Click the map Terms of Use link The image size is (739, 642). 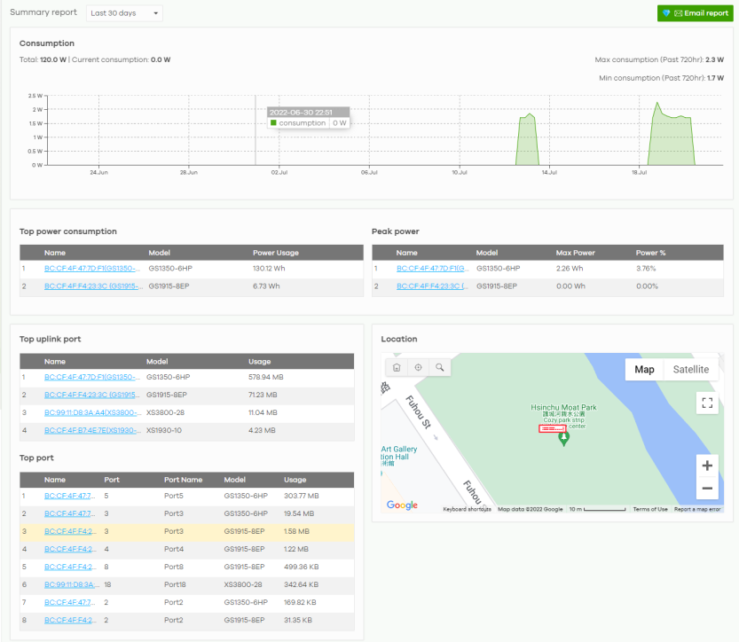pyautogui.click(x=650, y=509)
